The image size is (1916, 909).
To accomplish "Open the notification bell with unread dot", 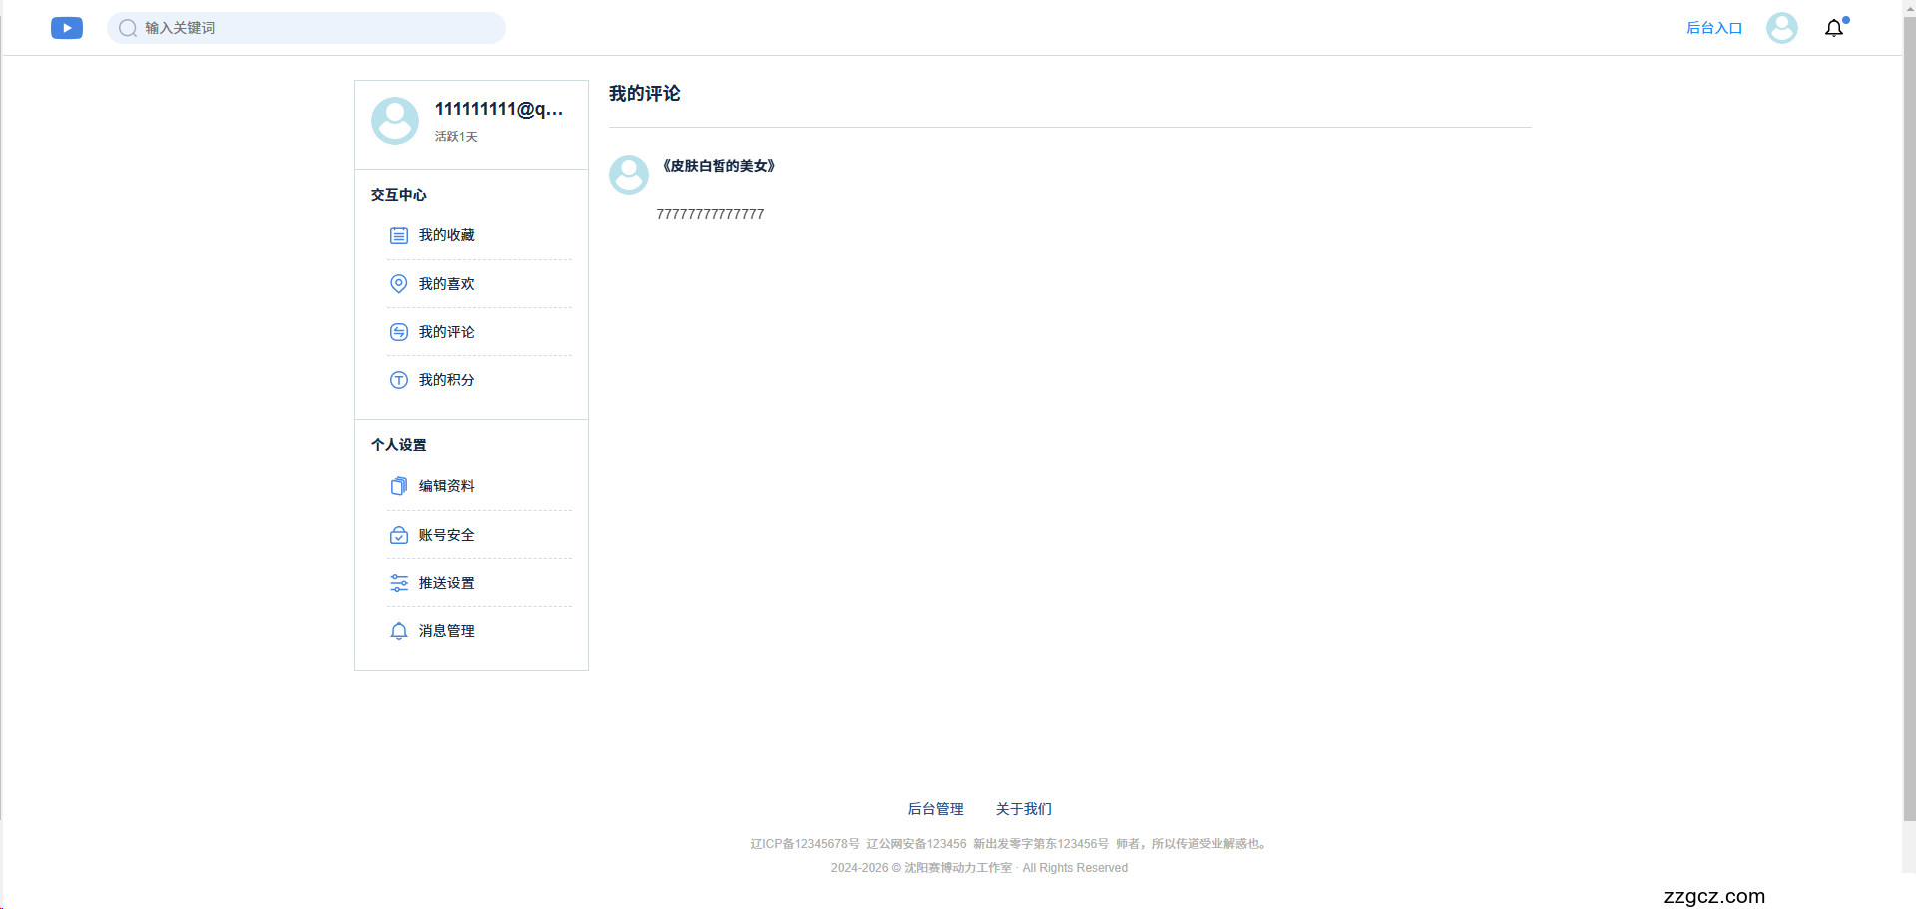I will (1834, 28).
